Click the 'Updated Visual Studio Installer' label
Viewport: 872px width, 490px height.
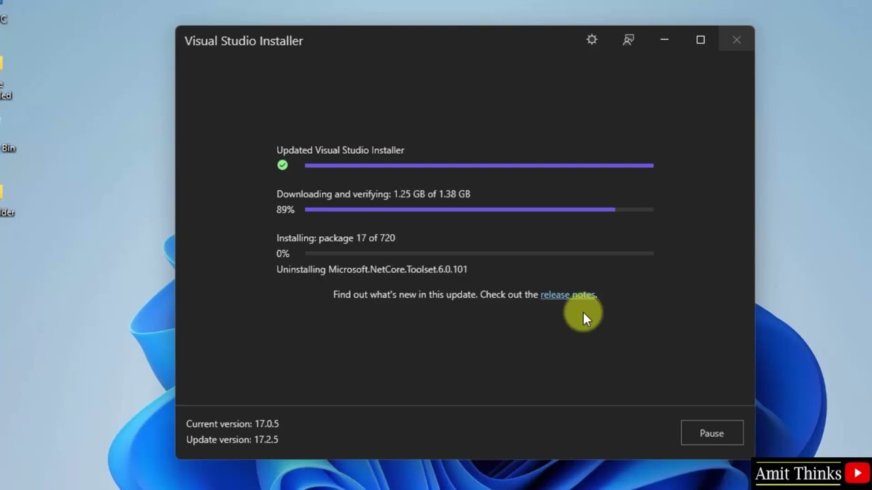pos(340,150)
